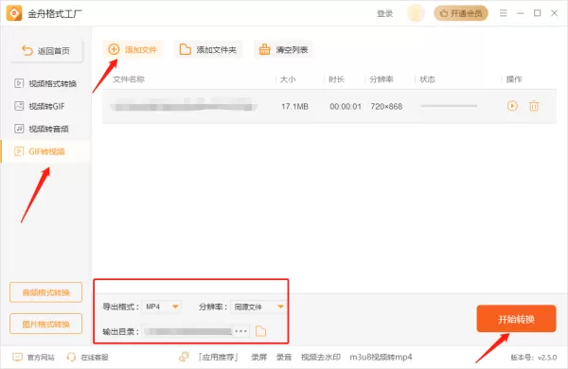Click the status progress bar of the file

tap(449, 106)
